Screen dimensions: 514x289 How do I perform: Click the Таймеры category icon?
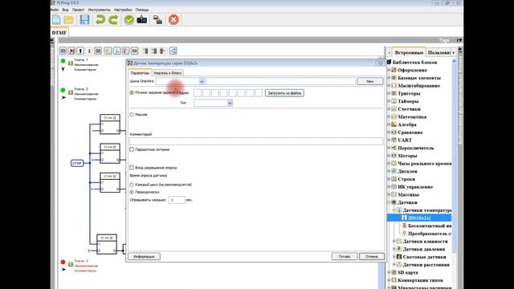coord(394,101)
